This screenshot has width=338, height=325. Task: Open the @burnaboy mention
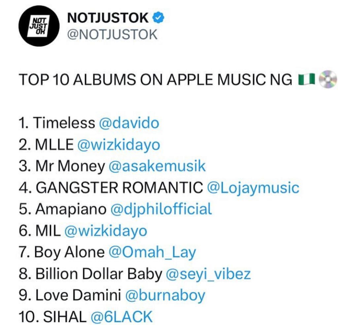pyautogui.click(x=165, y=295)
